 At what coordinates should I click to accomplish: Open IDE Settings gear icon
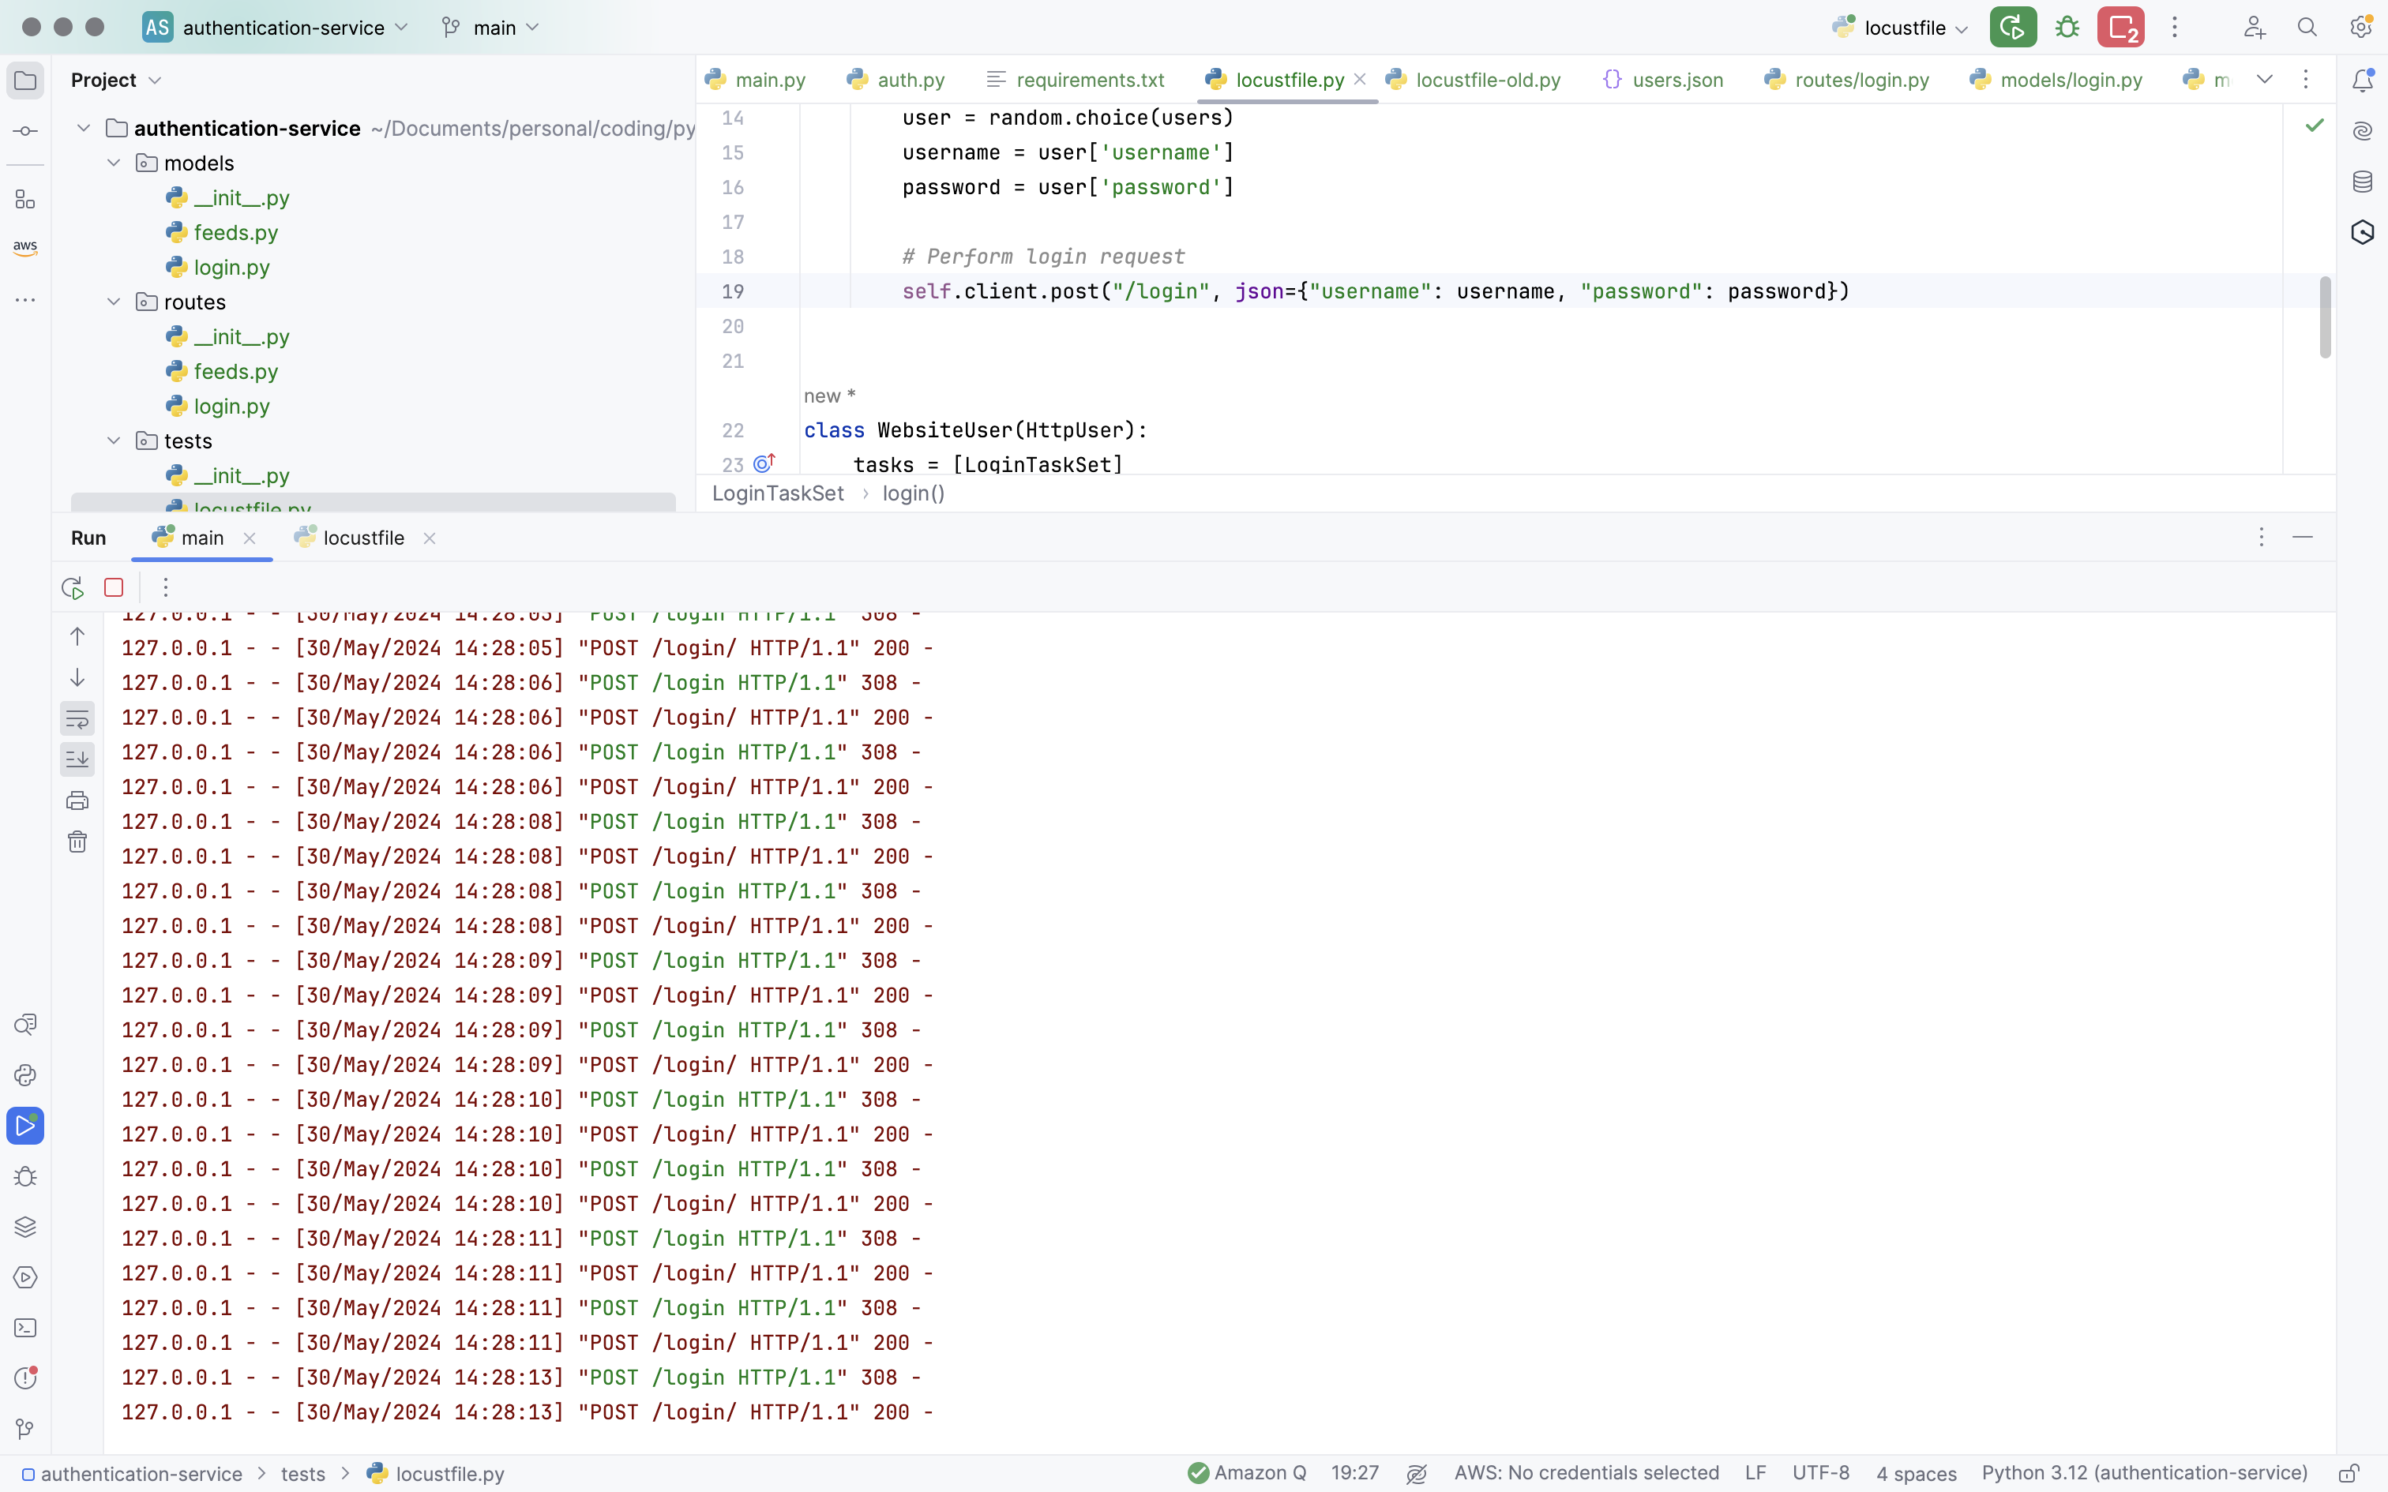coord(2360,28)
